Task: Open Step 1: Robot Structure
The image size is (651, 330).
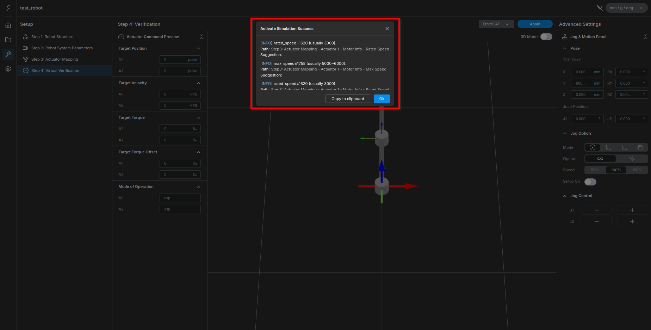Action: point(52,37)
